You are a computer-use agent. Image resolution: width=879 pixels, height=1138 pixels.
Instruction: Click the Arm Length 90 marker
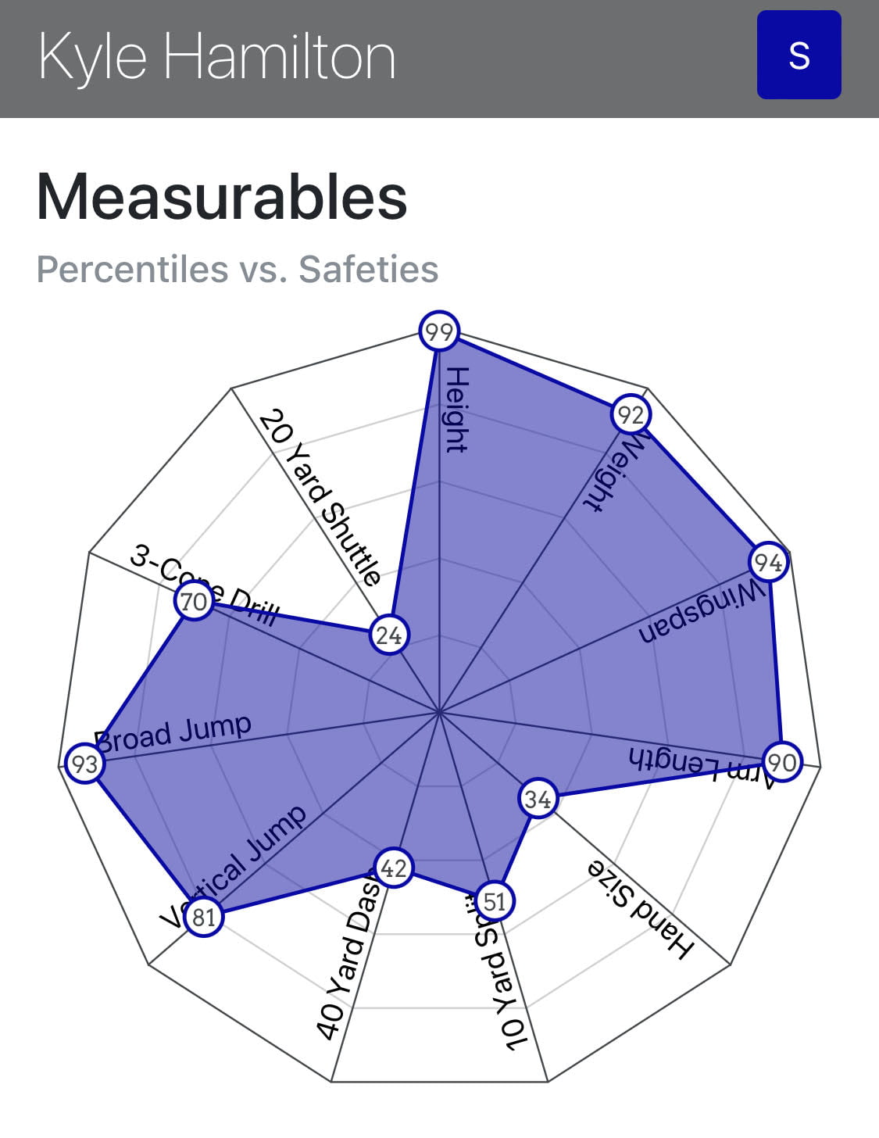pos(782,762)
